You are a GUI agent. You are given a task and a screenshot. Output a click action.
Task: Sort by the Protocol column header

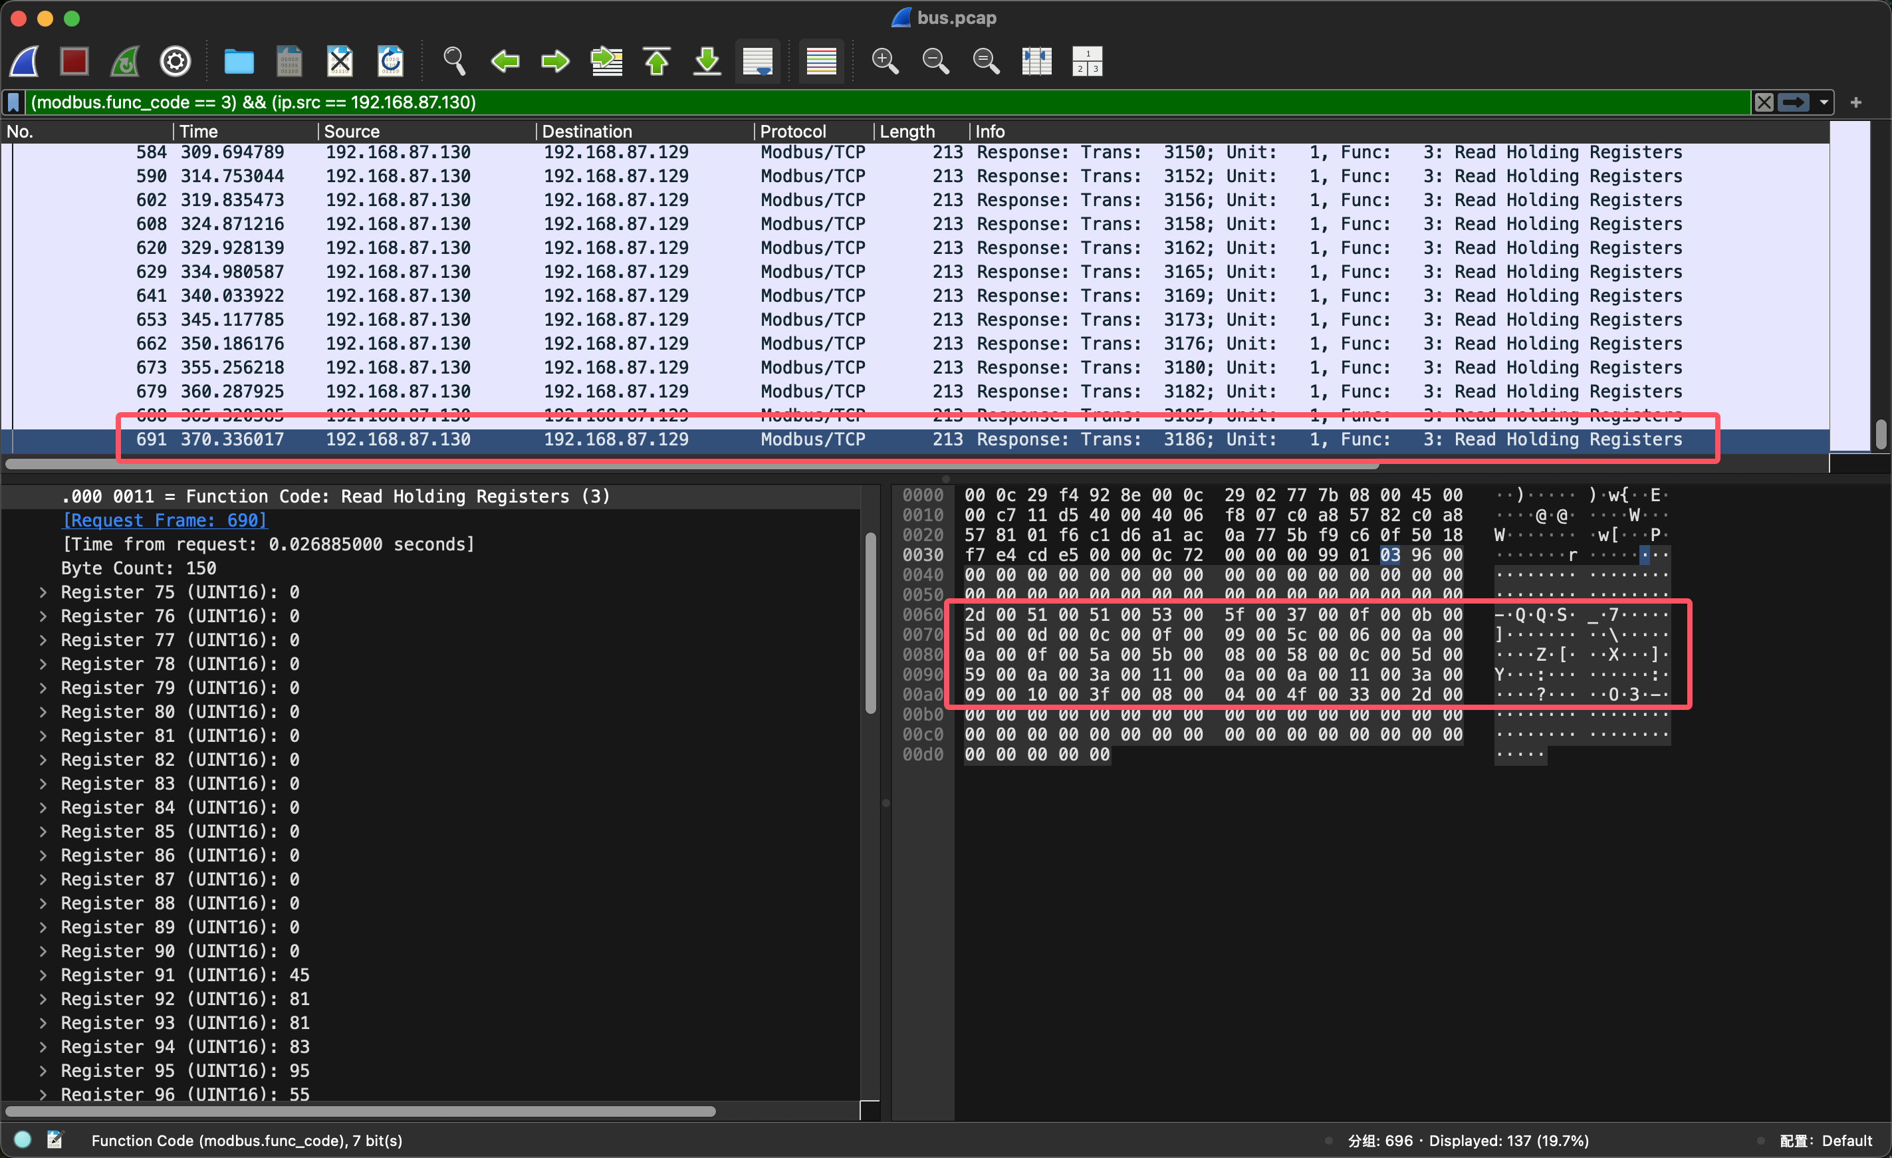point(813,132)
